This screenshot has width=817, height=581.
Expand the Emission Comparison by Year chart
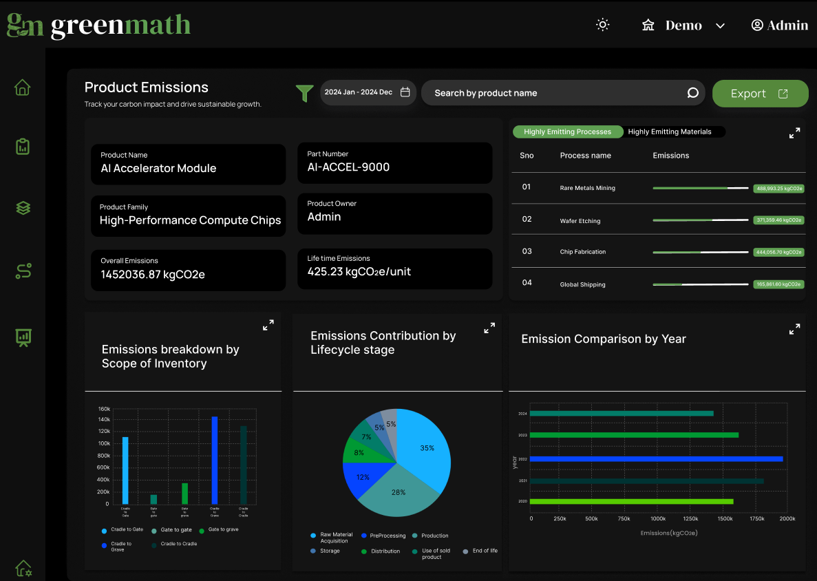(794, 330)
